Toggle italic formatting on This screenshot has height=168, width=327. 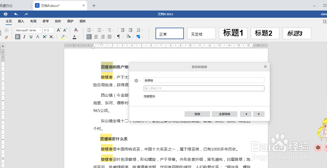pyautogui.click(x=24, y=37)
